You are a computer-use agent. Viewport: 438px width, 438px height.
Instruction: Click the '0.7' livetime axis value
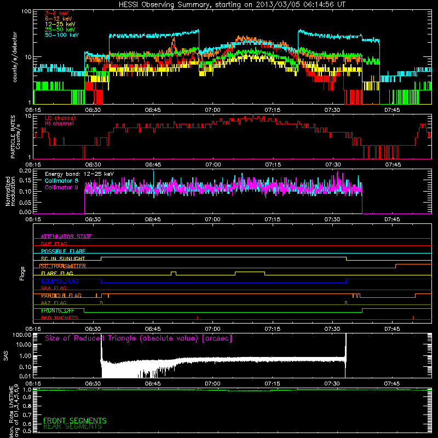point(27,415)
